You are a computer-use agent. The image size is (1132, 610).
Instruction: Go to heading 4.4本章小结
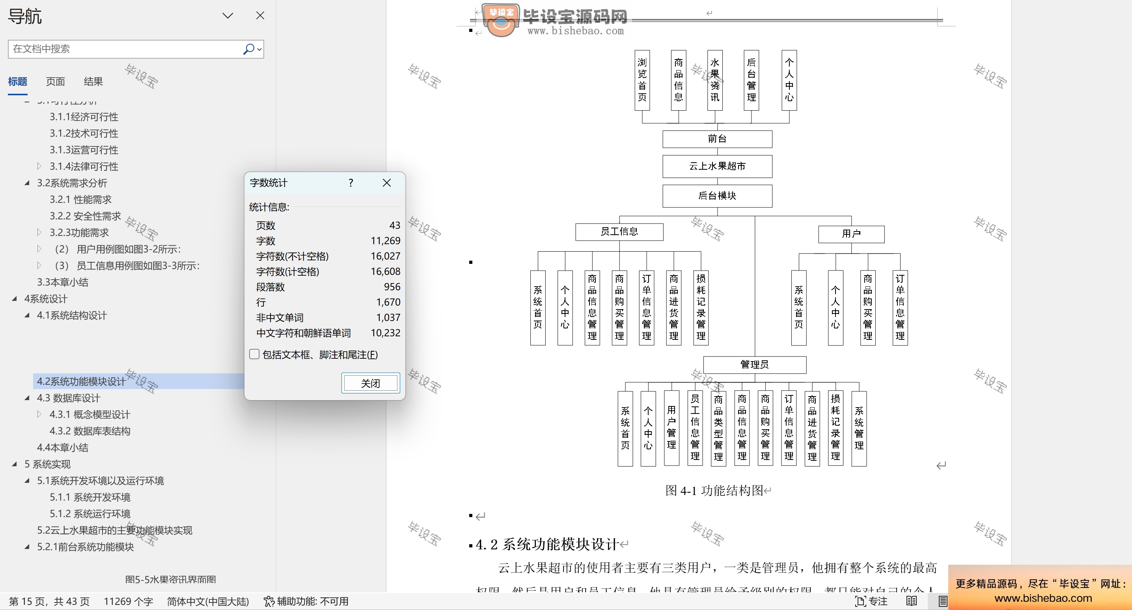(x=62, y=448)
